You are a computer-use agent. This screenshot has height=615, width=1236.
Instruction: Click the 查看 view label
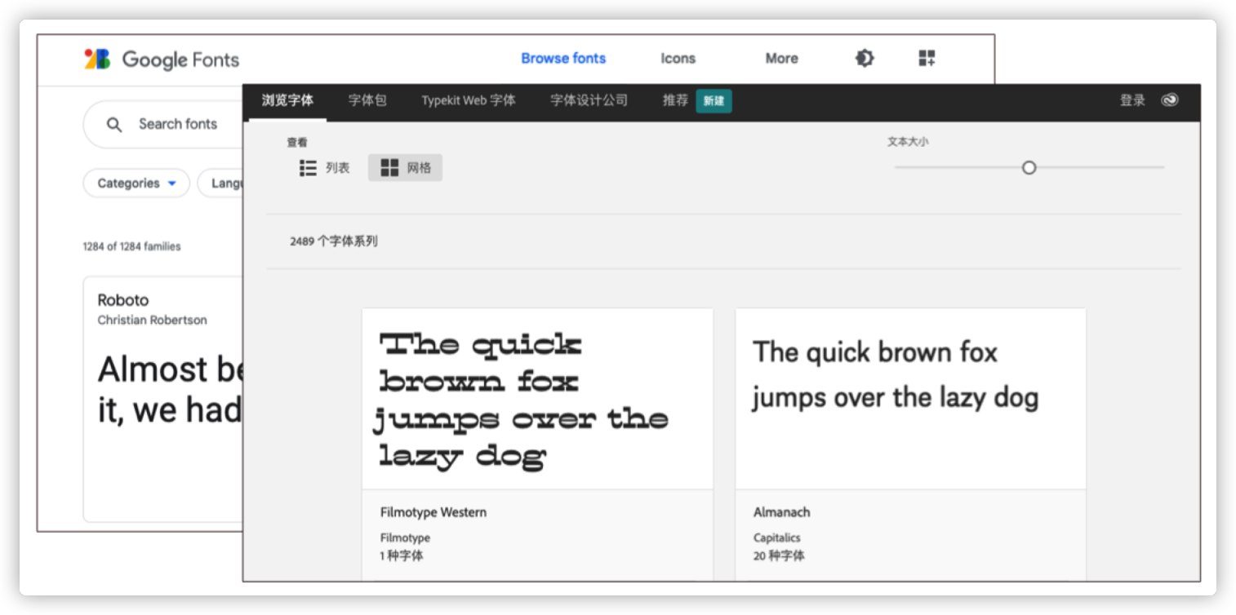(297, 143)
